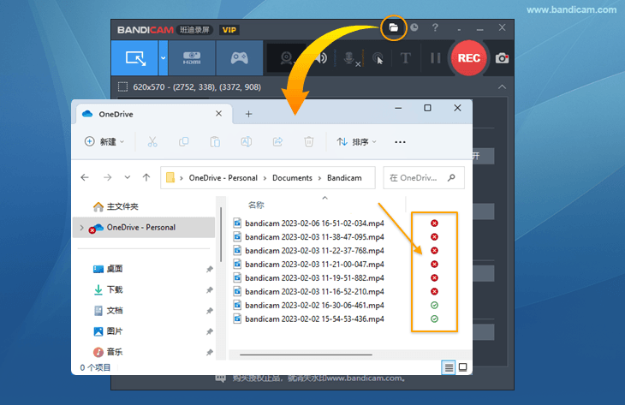Image resolution: width=625 pixels, height=405 pixels.
Task: Click the search magnifier icon
Action: [x=451, y=177]
